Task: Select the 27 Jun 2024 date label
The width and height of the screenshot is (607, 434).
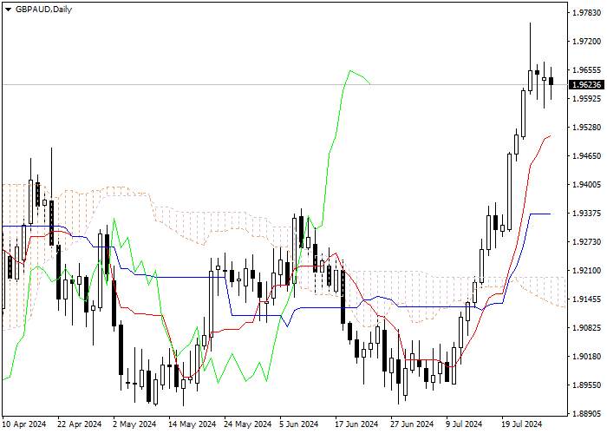Action: pyautogui.click(x=412, y=424)
